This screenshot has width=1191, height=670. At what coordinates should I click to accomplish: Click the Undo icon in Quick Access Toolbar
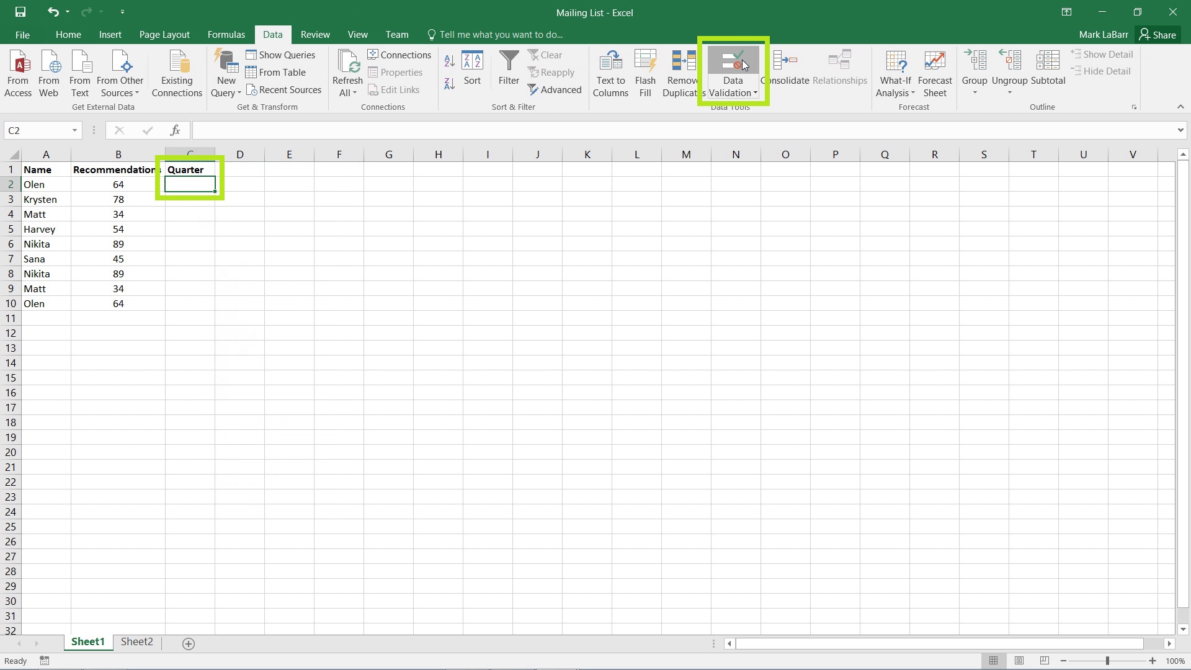[51, 11]
